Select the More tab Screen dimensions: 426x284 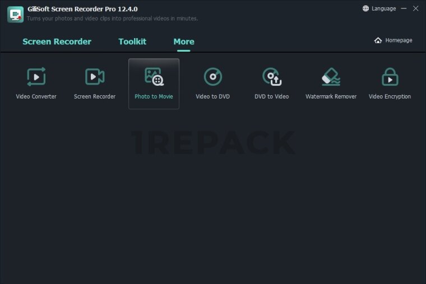point(184,41)
